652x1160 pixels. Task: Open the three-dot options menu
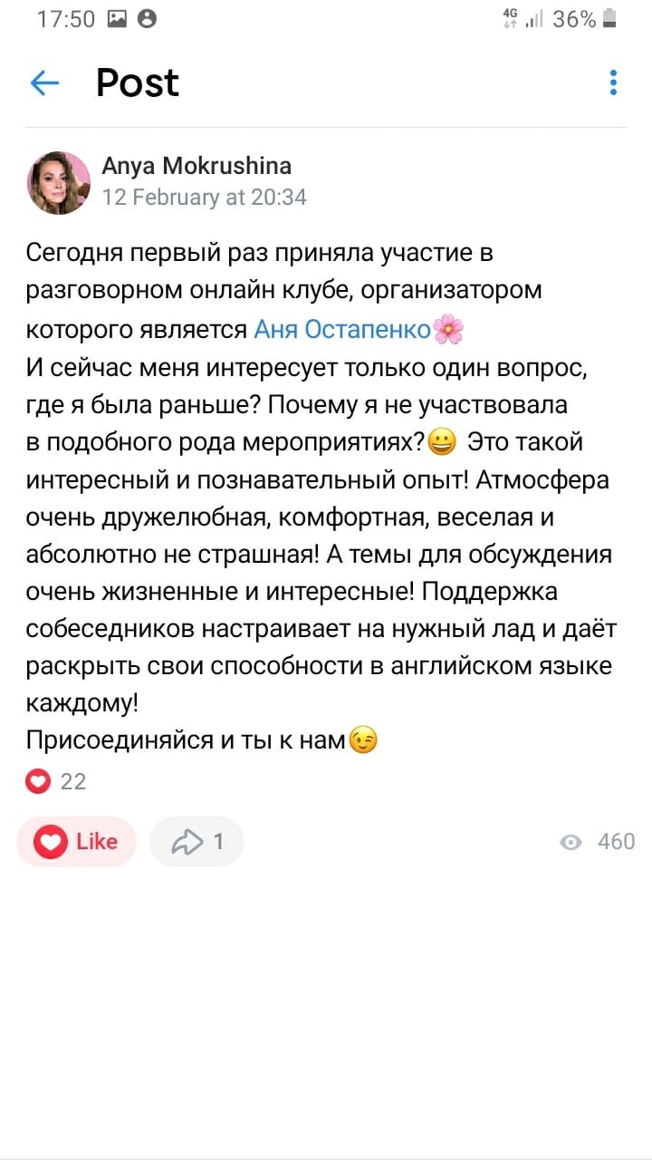click(613, 82)
